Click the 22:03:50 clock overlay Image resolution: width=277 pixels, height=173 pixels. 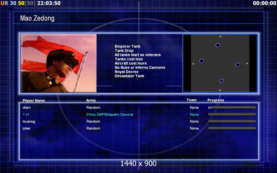click(49, 3)
